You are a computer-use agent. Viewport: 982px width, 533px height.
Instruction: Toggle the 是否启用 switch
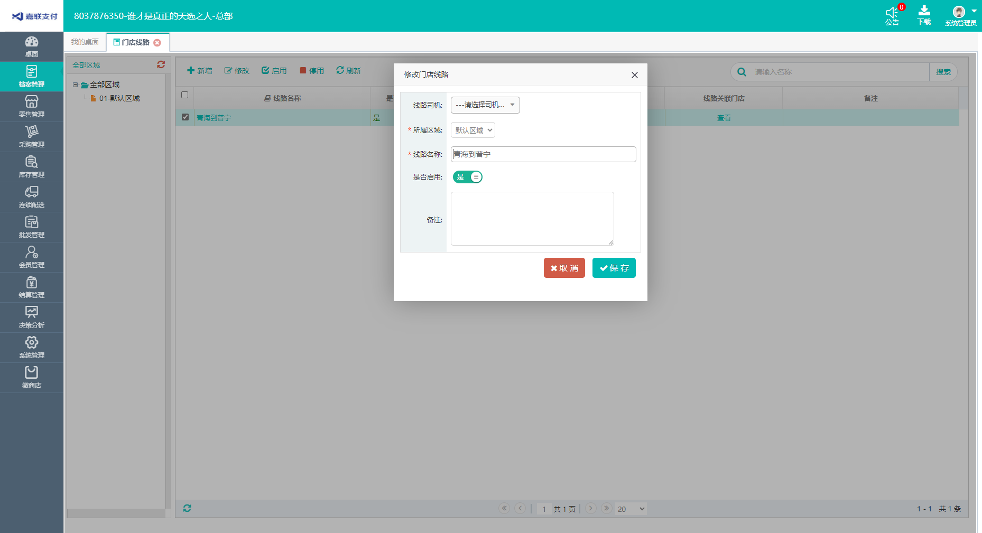pyautogui.click(x=468, y=177)
